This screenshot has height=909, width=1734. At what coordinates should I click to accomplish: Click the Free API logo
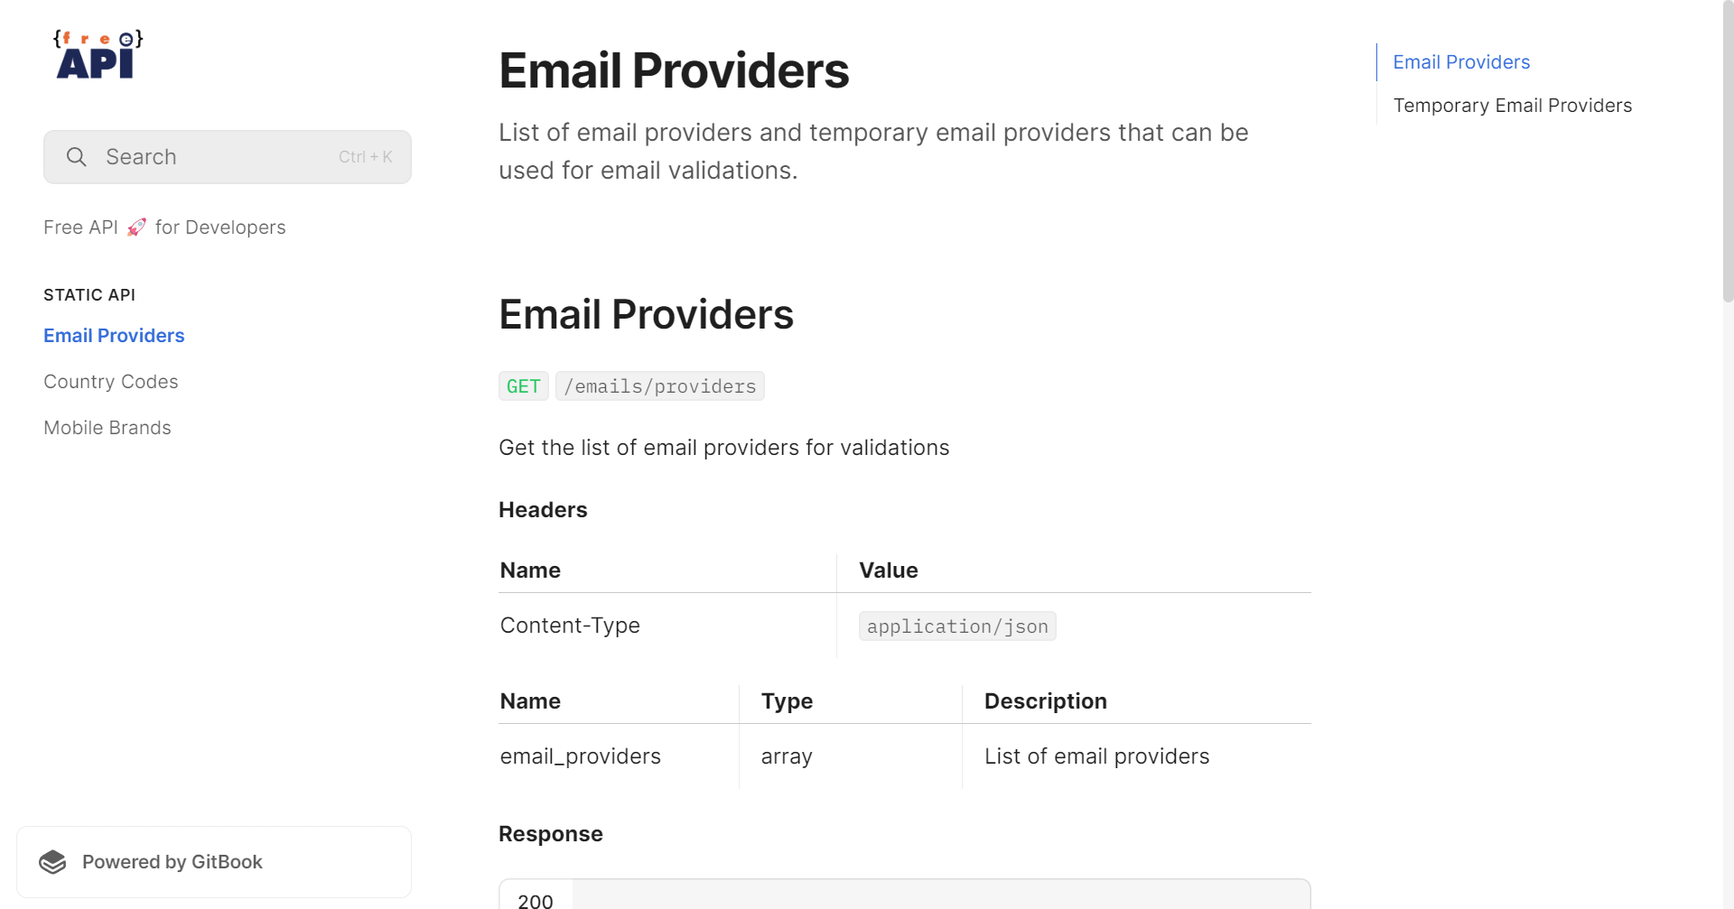97,54
